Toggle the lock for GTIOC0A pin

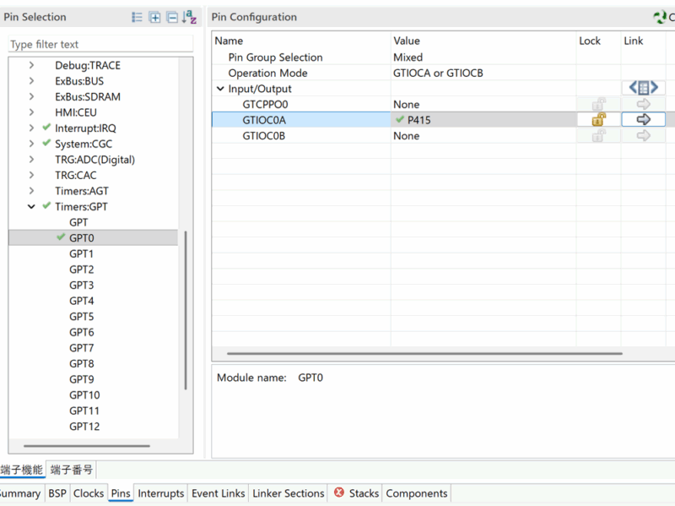click(599, 119)
